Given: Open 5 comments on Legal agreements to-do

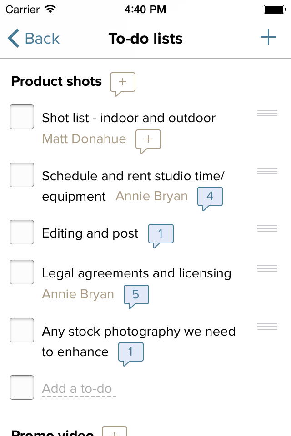Looking at the screenshot, I should point(135,295).
